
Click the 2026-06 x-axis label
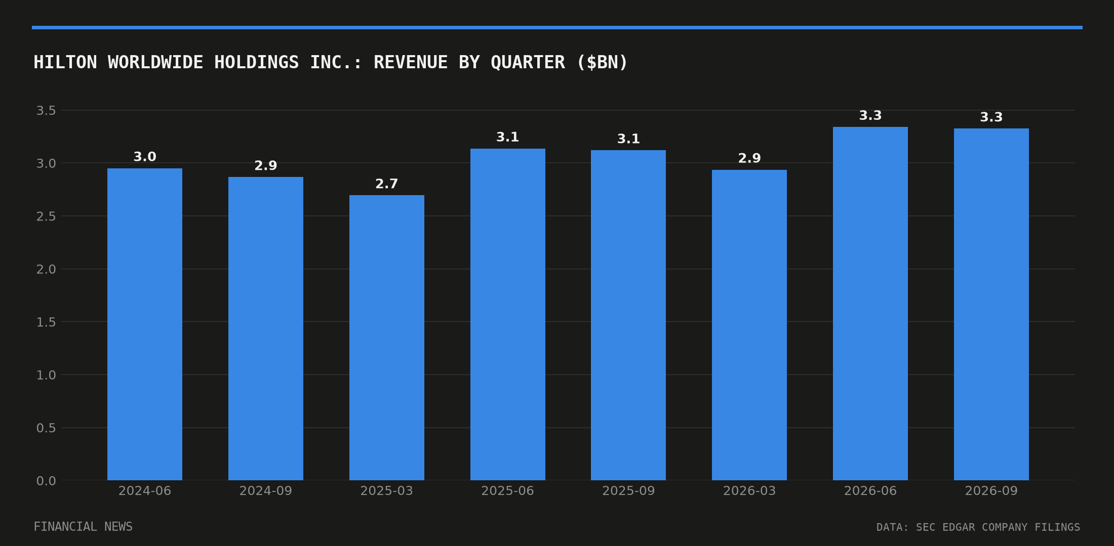pyautogui.click(x=870, y=491)
